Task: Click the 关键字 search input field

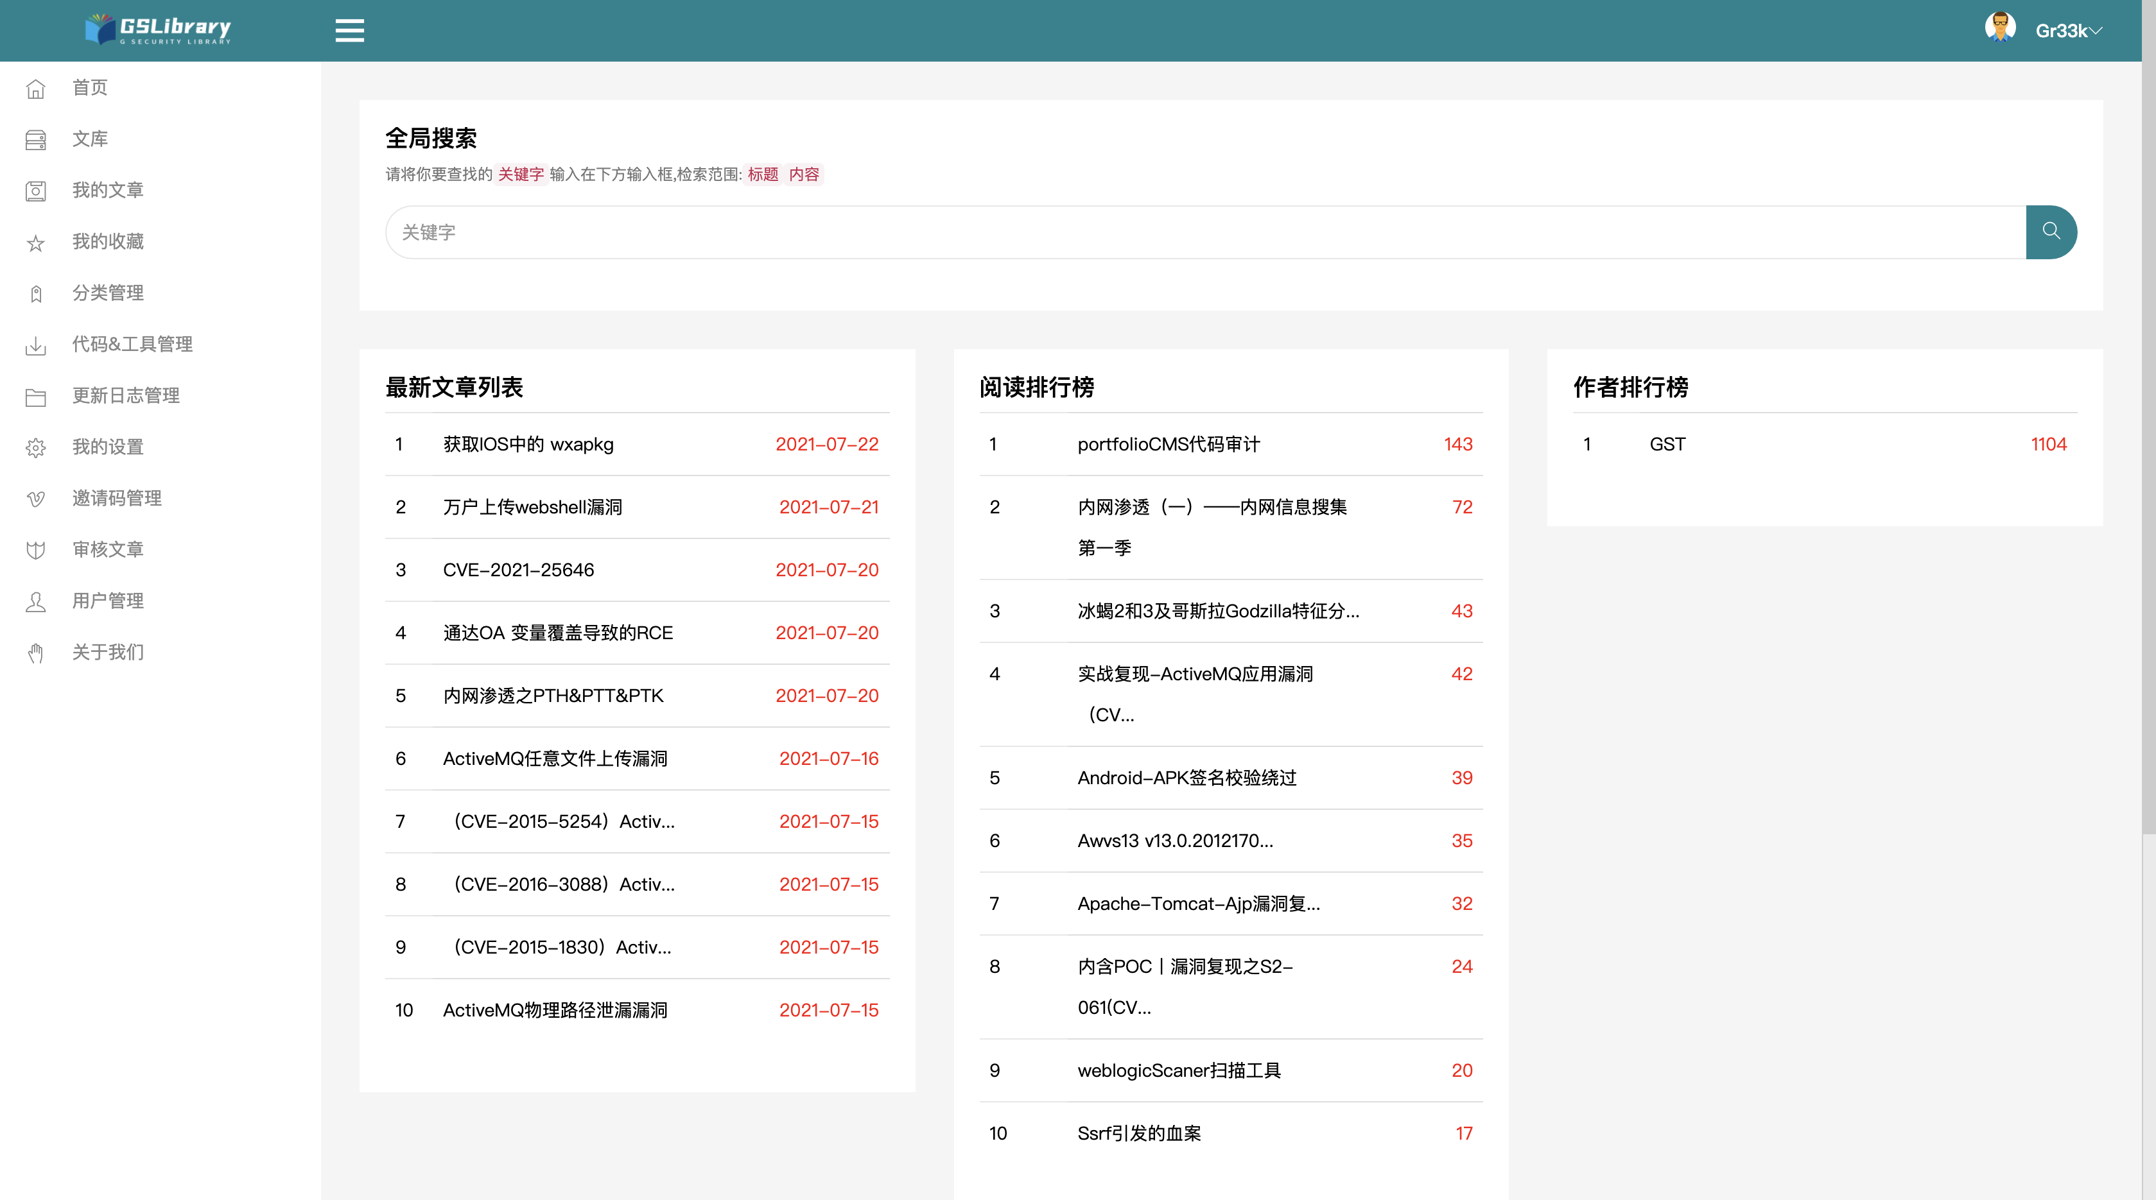Action: [1205, 232]
